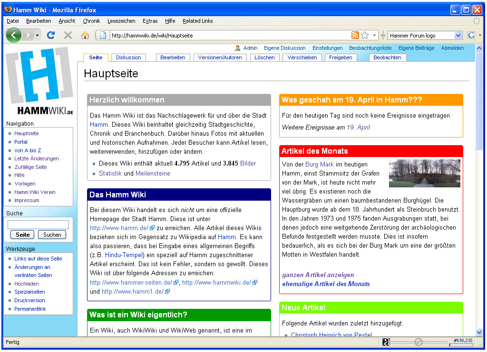Click the status bar slider control
Screen dimensions: 487x352
[419, 342]
